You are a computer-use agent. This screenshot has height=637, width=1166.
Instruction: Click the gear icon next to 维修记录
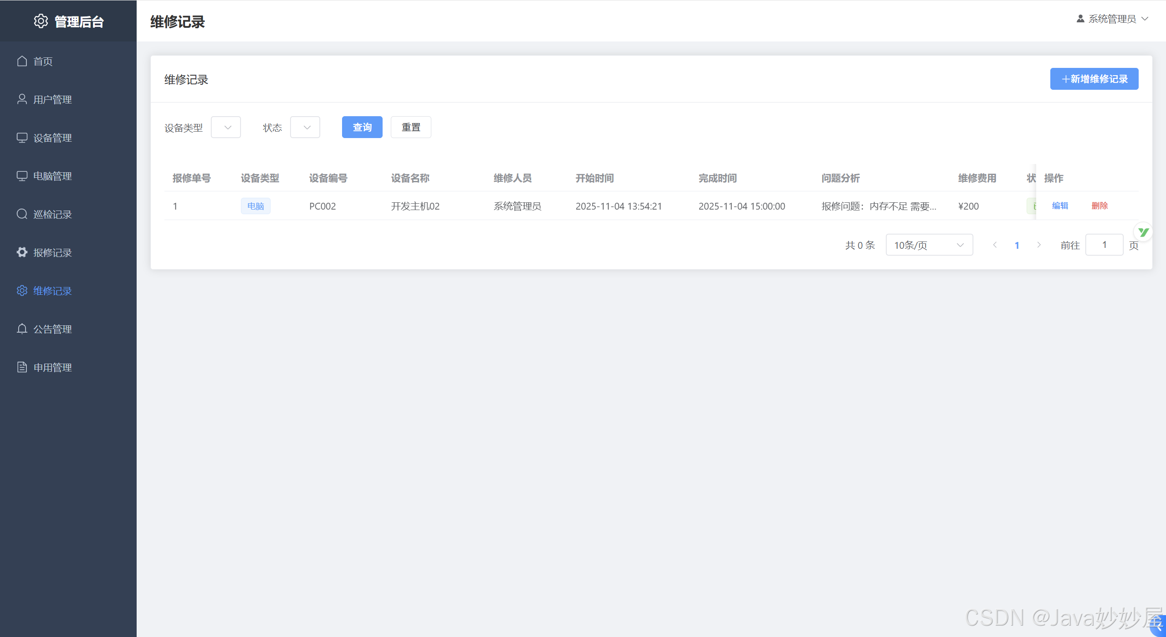22,291
